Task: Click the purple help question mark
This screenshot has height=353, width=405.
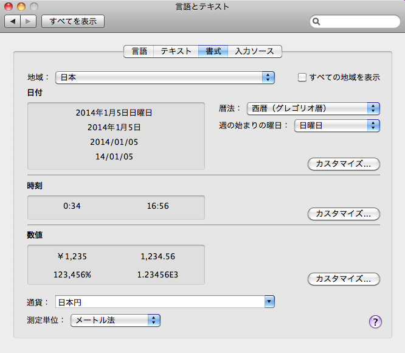Action: click(x=375, y=321)
